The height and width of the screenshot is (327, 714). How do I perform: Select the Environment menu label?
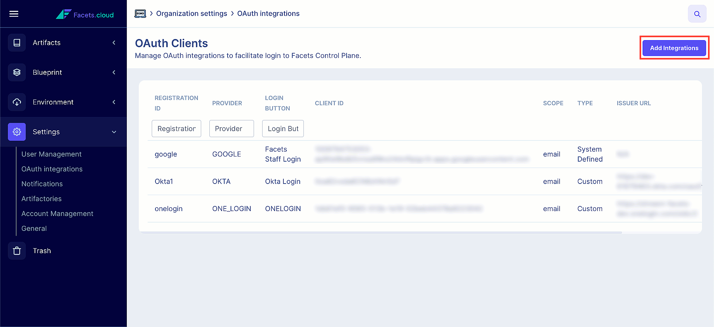(x=53, y=102)
